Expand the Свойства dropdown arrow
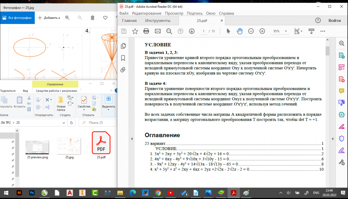Viewport: 348px width, 199px height. click(x=84, y=109)
